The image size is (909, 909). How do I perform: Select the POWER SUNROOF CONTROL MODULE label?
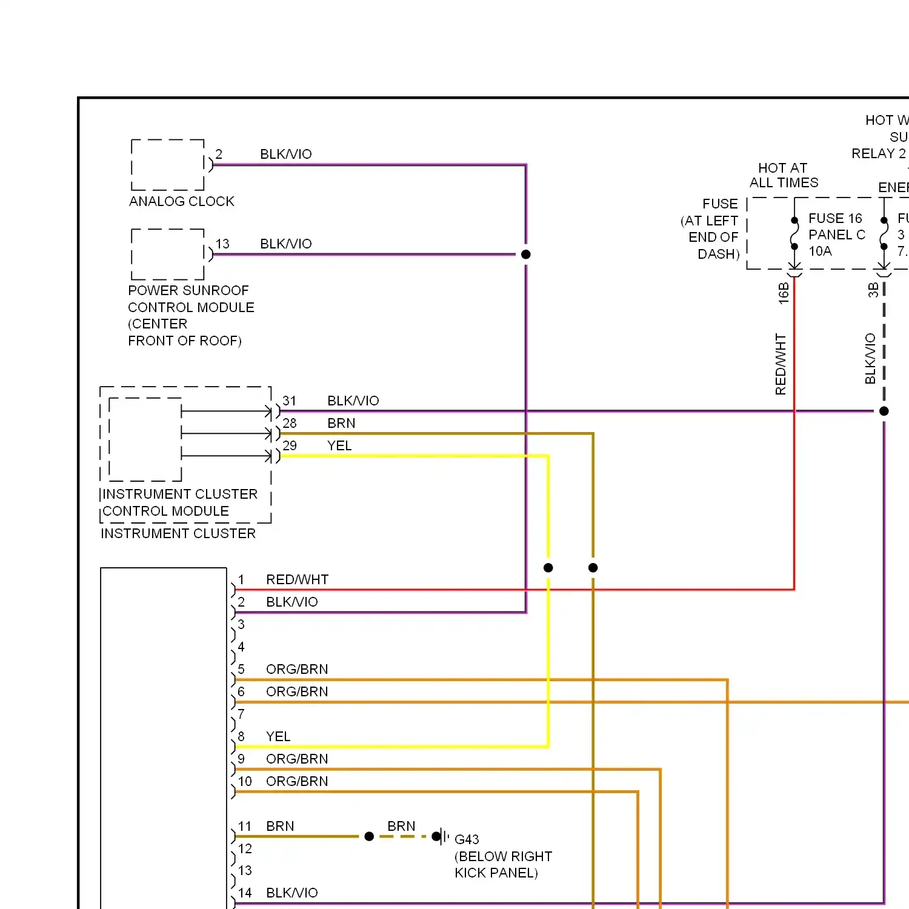coord(191,316)
